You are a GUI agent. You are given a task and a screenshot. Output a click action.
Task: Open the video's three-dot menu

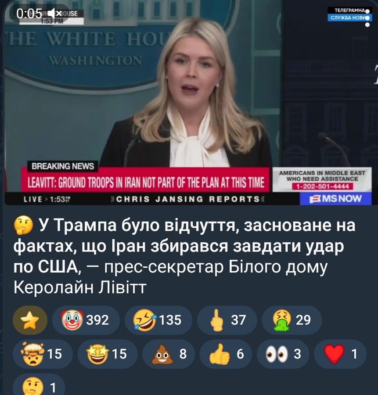(x=367, y=18)
